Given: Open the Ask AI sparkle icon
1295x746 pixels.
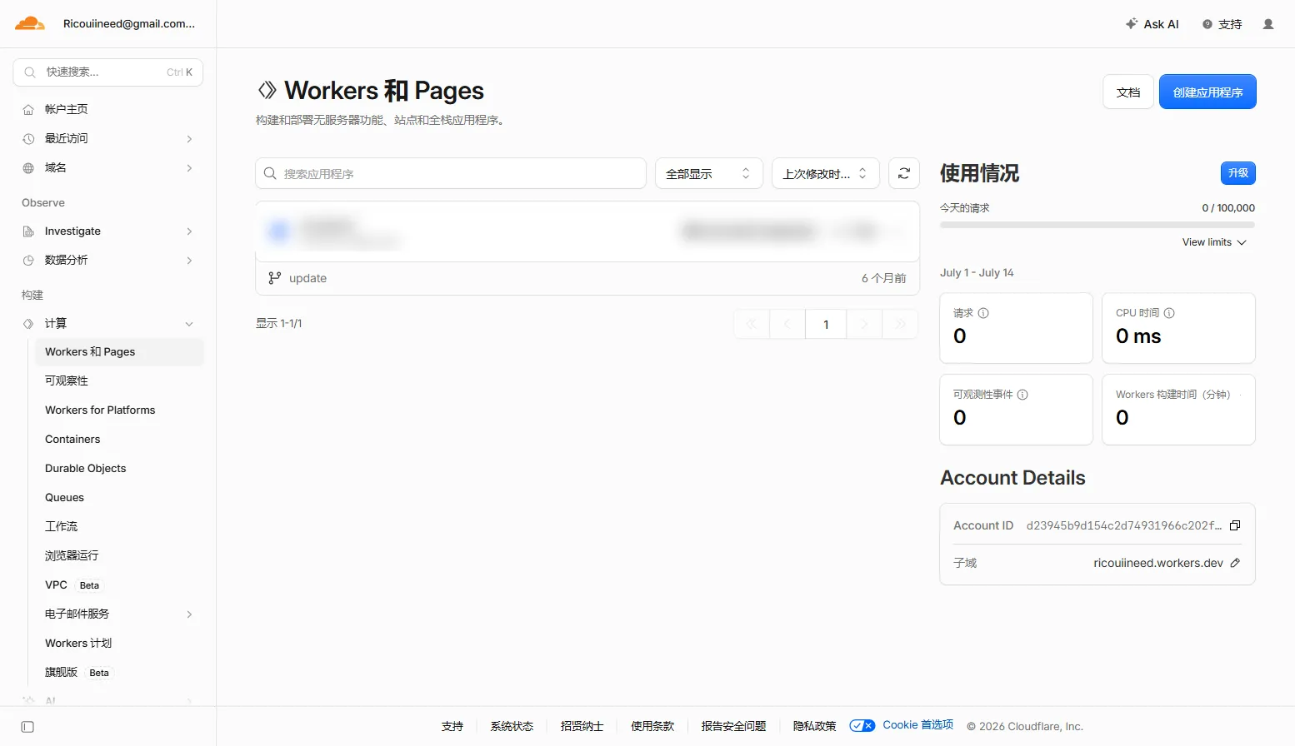Looking at the screenshot, I should click(x=1131, y=24).
